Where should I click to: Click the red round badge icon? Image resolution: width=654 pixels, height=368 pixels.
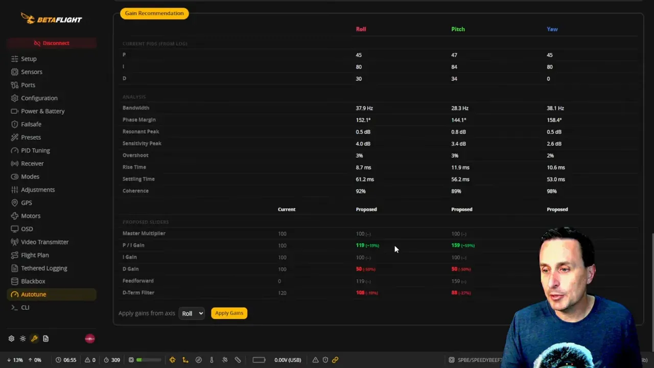[x=90, y=338]
